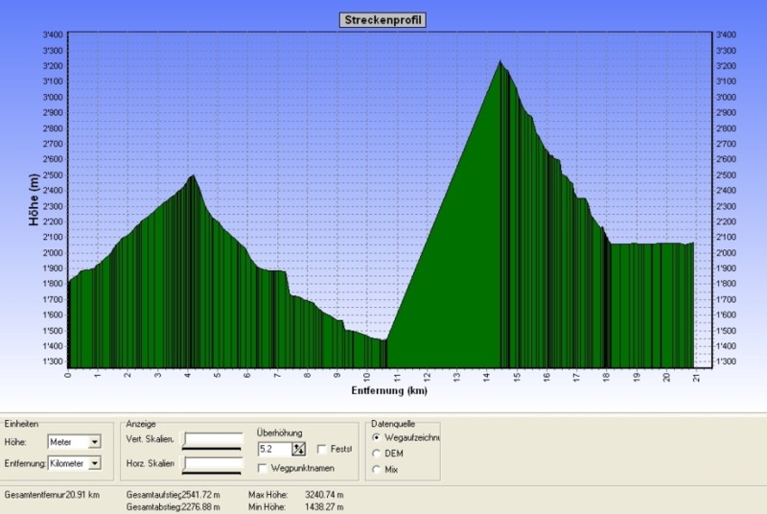Screen dimensions: 767x514
Task: Select the Mix data source option
Action: coord(376,468)
